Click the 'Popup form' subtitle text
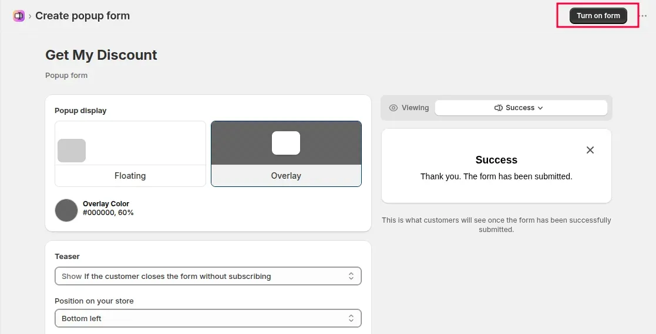Screen dimensions: 656x334 [66, 76]
